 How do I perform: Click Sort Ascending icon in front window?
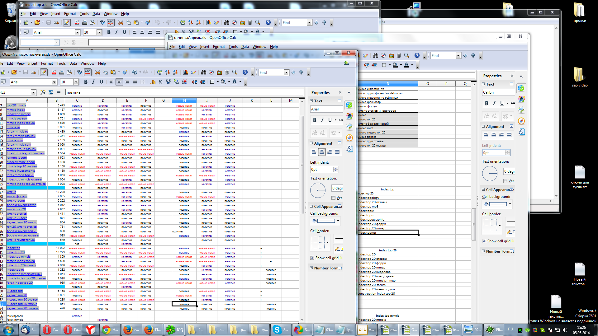tap(168, 72)
